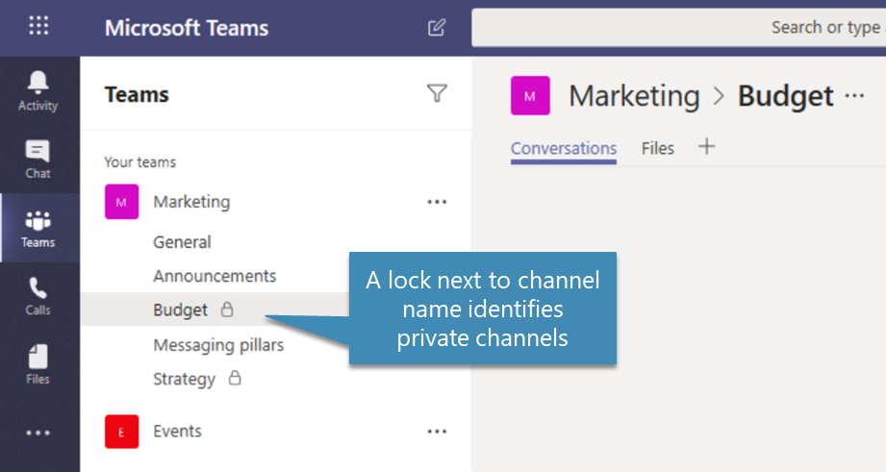This screenshot has height=472, width=886.
Task: Click the search or type command box
Action: (x=678, y=28)
